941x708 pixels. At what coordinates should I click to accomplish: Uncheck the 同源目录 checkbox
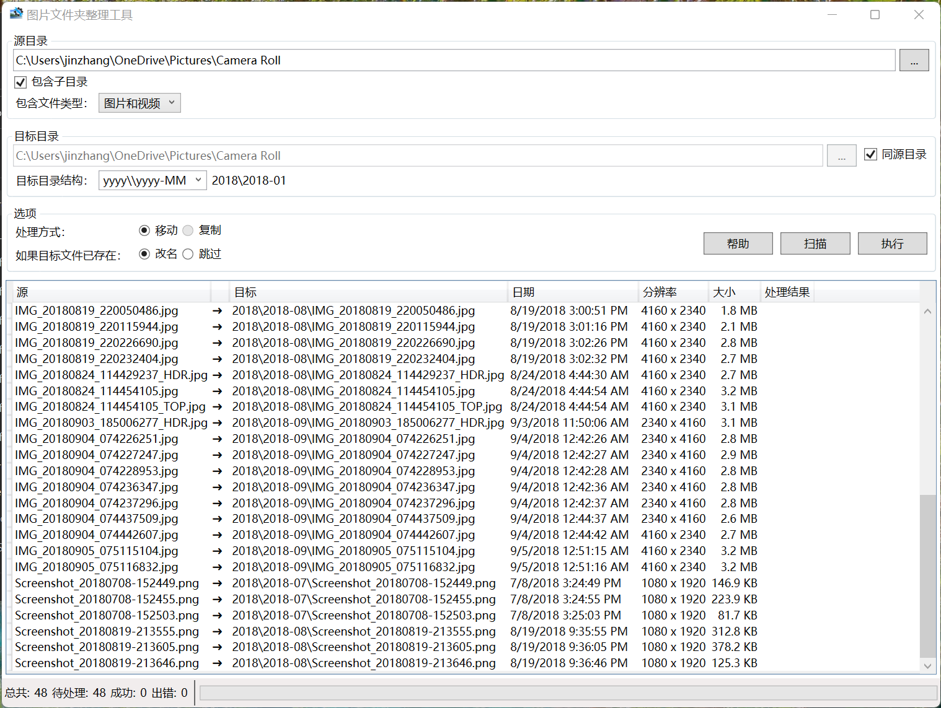871,154
